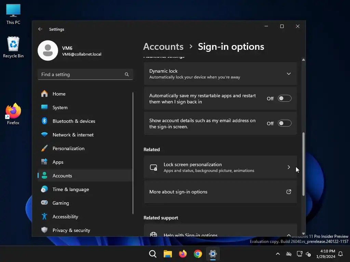This screenshot has width=350, height=262.
Task: Click the Gaming controller icon
Action: click(44, 203)
